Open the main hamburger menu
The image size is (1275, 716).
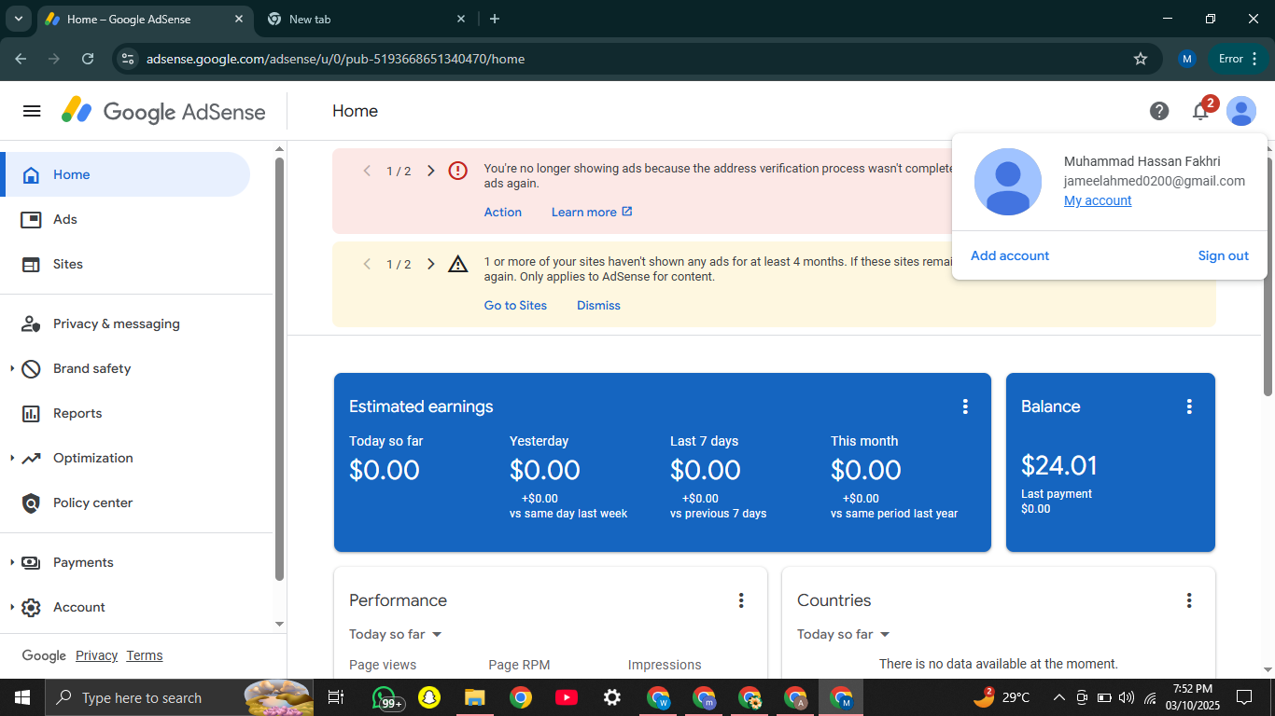[32, 111]
